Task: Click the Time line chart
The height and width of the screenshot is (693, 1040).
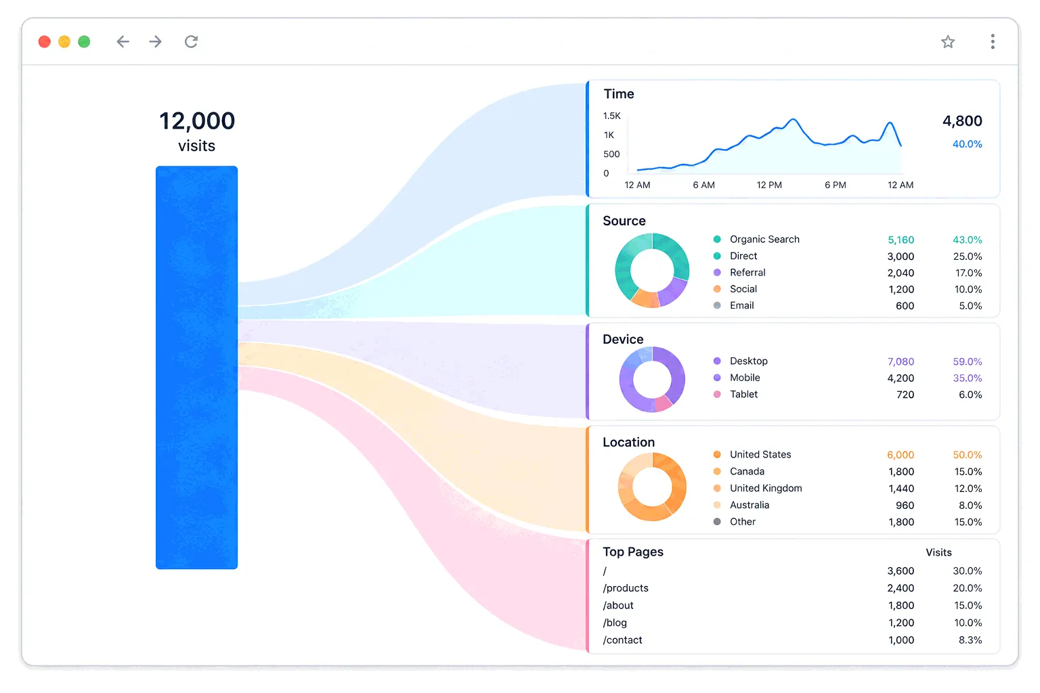Action: point(768,146)
